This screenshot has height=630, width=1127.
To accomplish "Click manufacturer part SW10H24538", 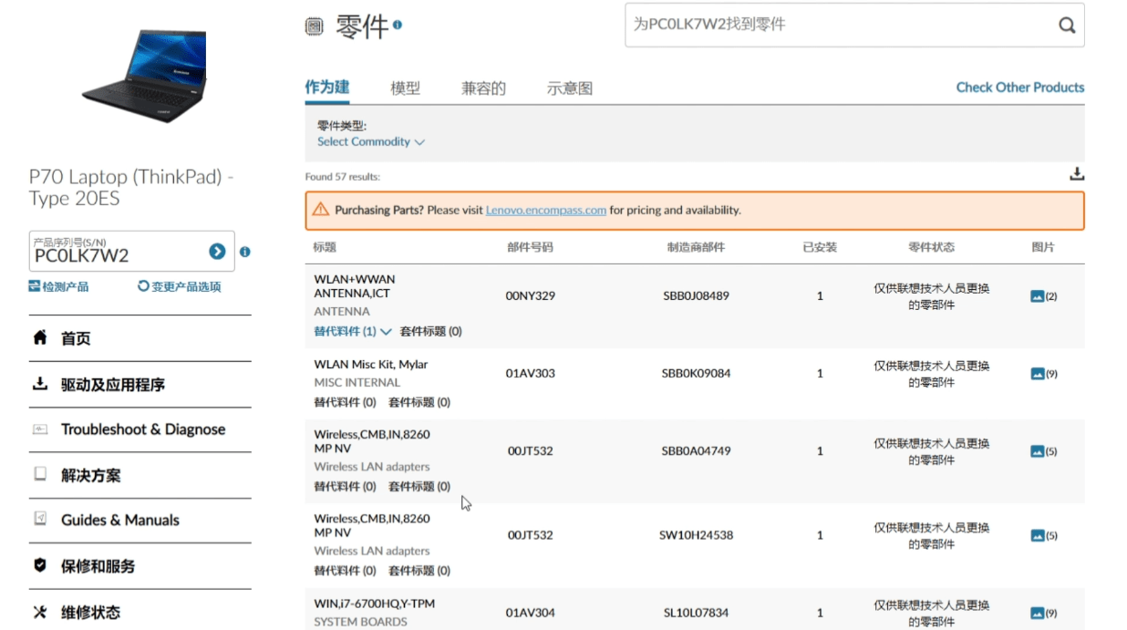I will (696, 535).
